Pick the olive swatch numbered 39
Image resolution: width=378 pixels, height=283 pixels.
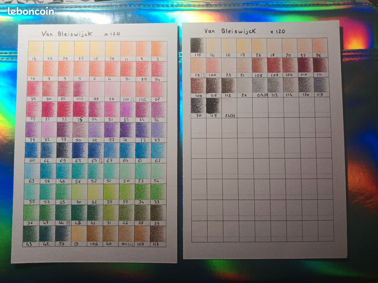point(159,213)
